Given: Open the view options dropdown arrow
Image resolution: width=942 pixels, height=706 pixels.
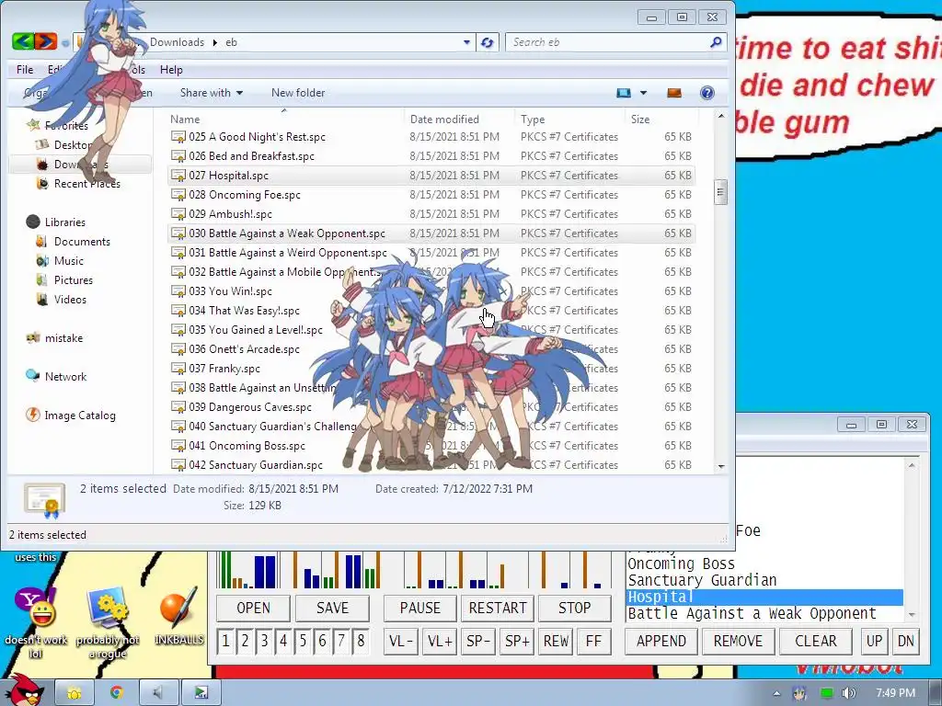Looking at the screenshot, I should point(643,93).
